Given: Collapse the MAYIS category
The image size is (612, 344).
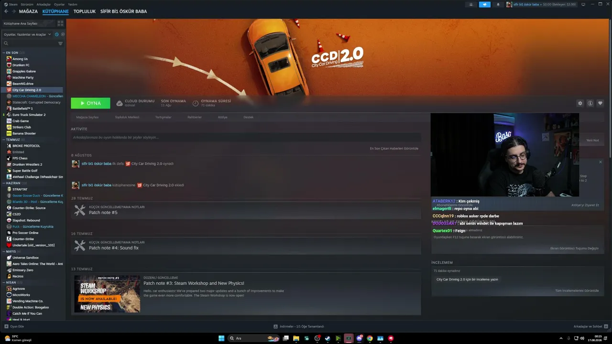Looking at the screenshot, I should pos(11,251).
